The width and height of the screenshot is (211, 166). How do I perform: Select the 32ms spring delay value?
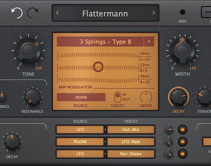tap(145, 65)
